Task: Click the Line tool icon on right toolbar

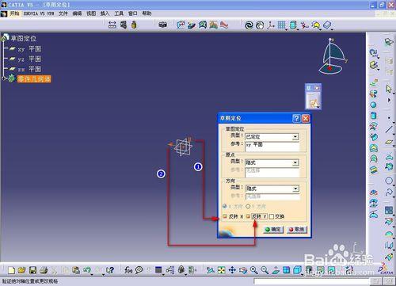Action: pos(389,129)
